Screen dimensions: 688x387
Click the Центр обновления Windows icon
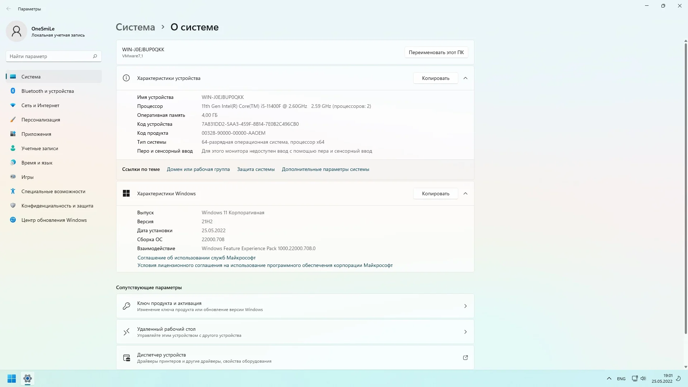click(13, 220)
